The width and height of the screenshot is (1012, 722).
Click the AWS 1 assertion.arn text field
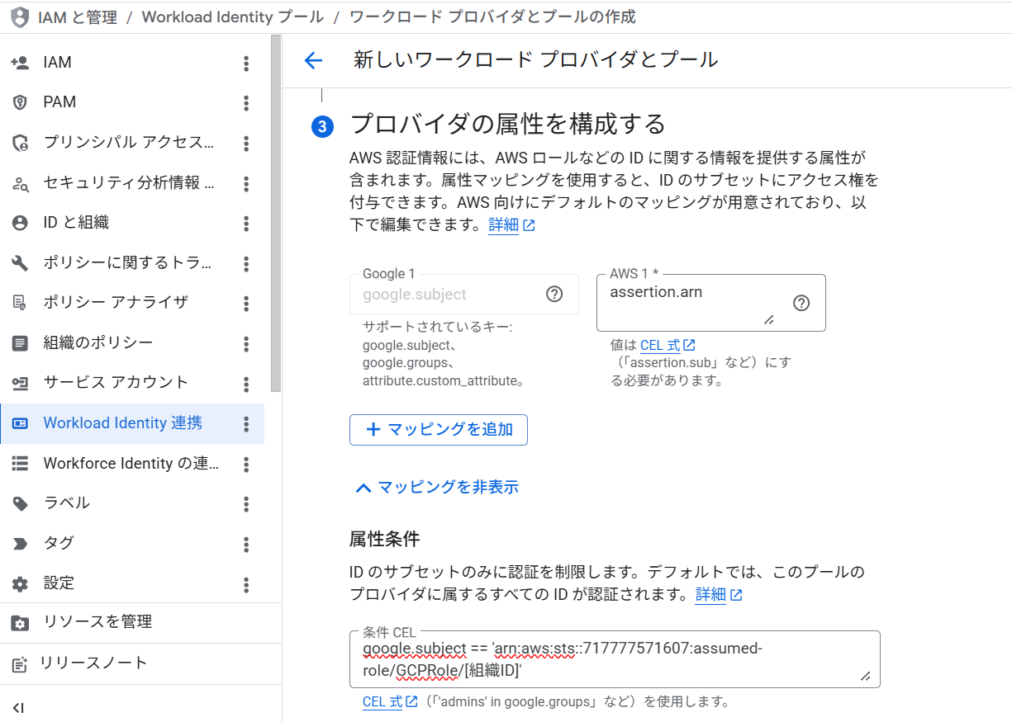711,303
